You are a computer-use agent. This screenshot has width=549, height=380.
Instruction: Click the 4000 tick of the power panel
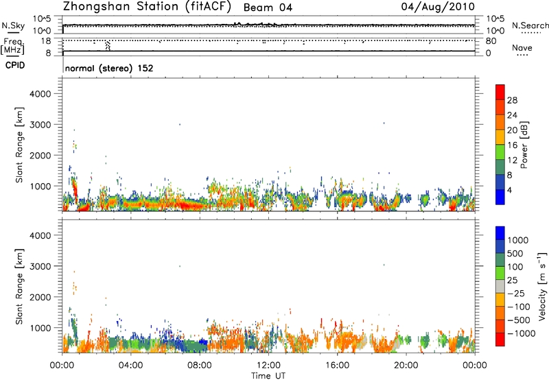click(x=40, y=94)
